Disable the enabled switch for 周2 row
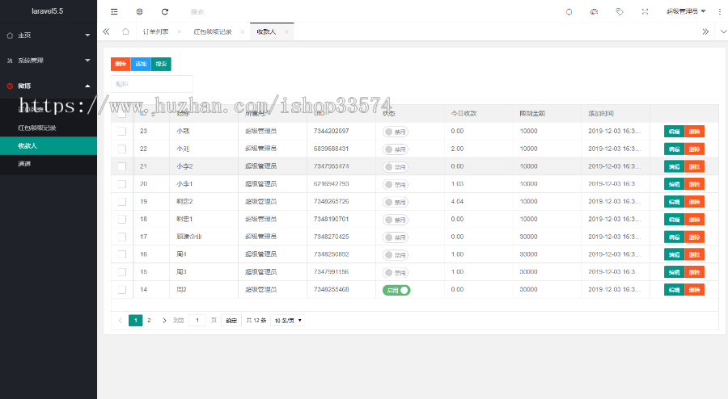This screenshot has height=399, width=728. click(396, 290)
